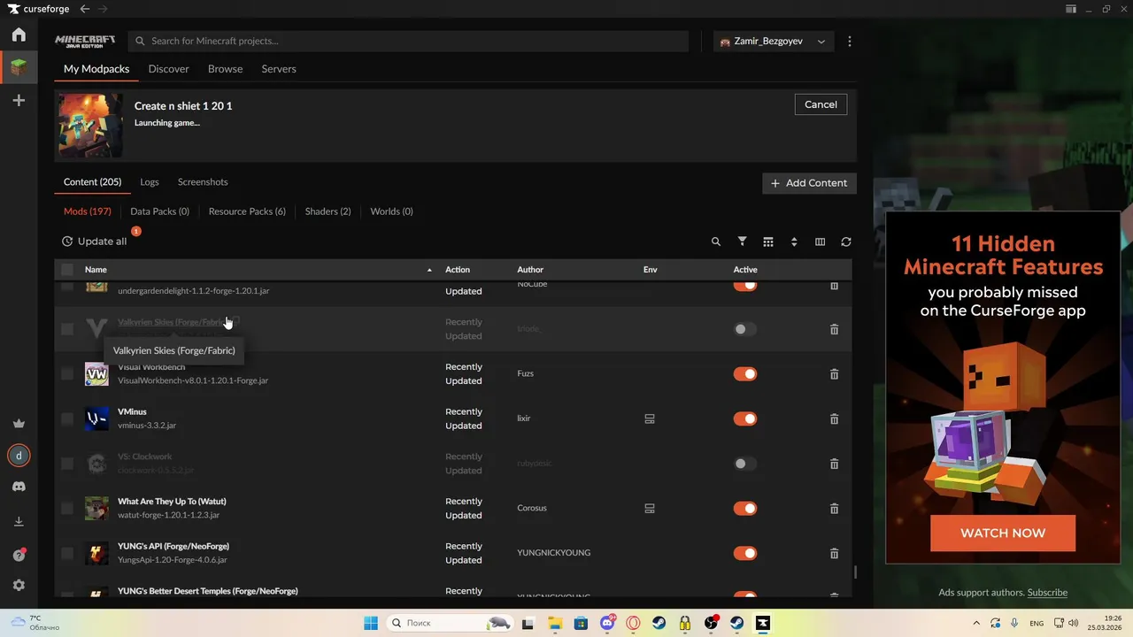Select the Data Packs (0) tab
Image resolution: width=1133 pixels, height=637 pixels.
pyautogui.click(x=159, y=211)
